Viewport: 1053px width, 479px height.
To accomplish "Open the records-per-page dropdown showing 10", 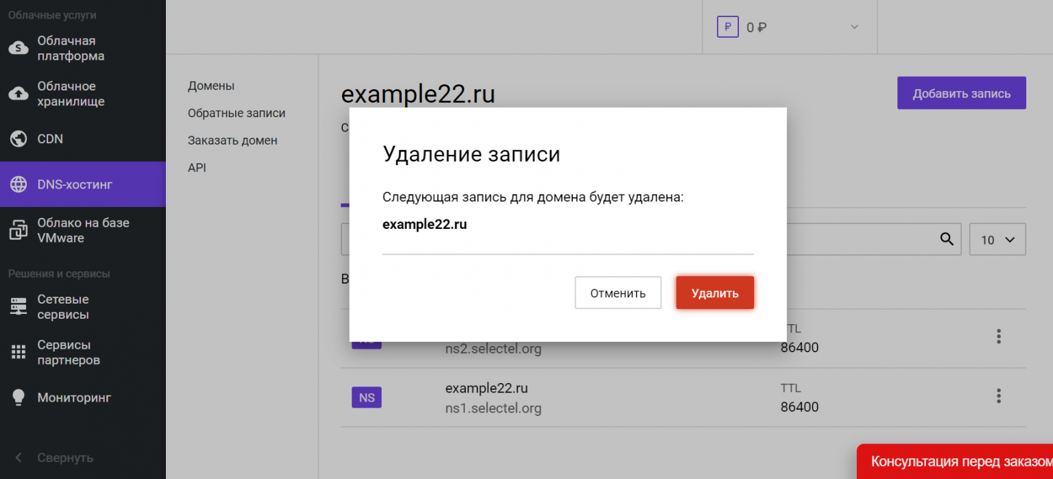I will 997,239.
